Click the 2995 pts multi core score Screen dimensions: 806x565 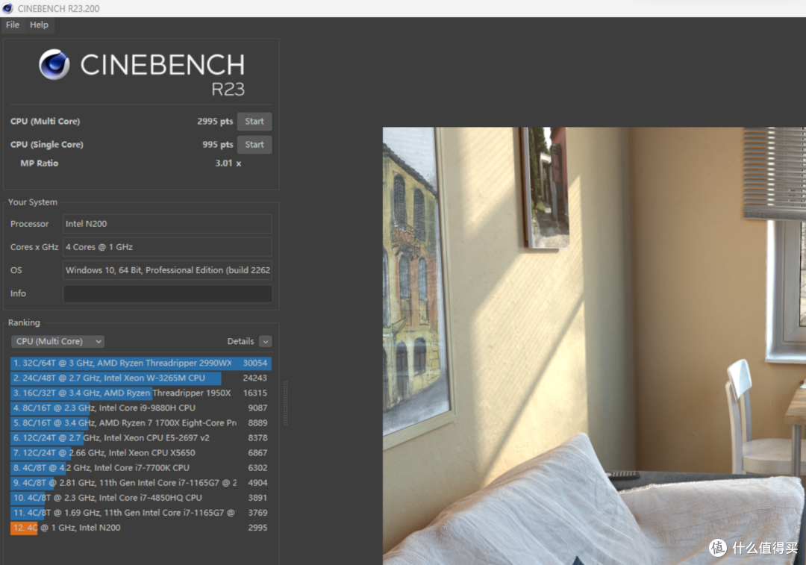point(215,122)
